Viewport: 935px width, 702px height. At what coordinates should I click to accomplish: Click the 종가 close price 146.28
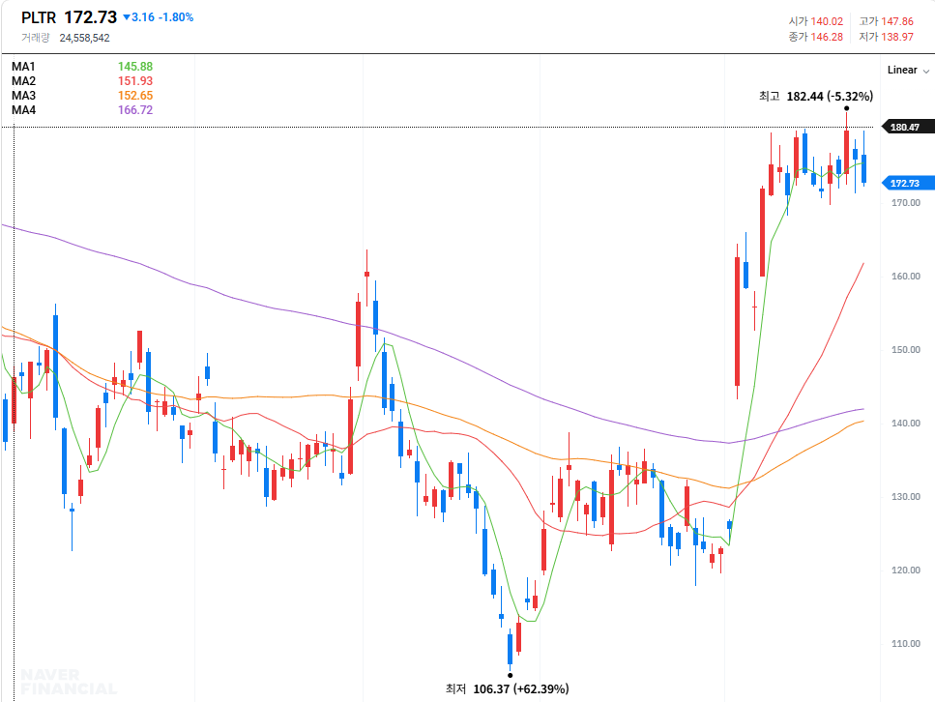(827, 37)
